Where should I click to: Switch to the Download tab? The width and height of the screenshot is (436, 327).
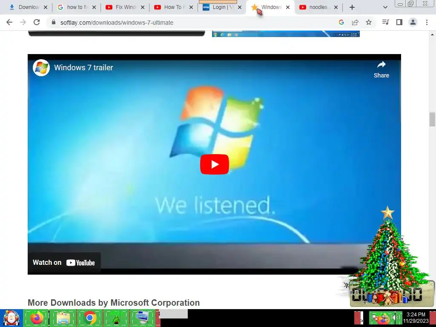[x=24, y=7]
